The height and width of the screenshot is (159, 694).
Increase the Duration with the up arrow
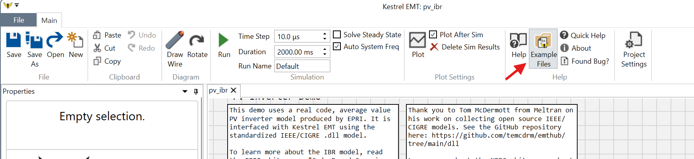pyautogui.click(x=325, y=49)
